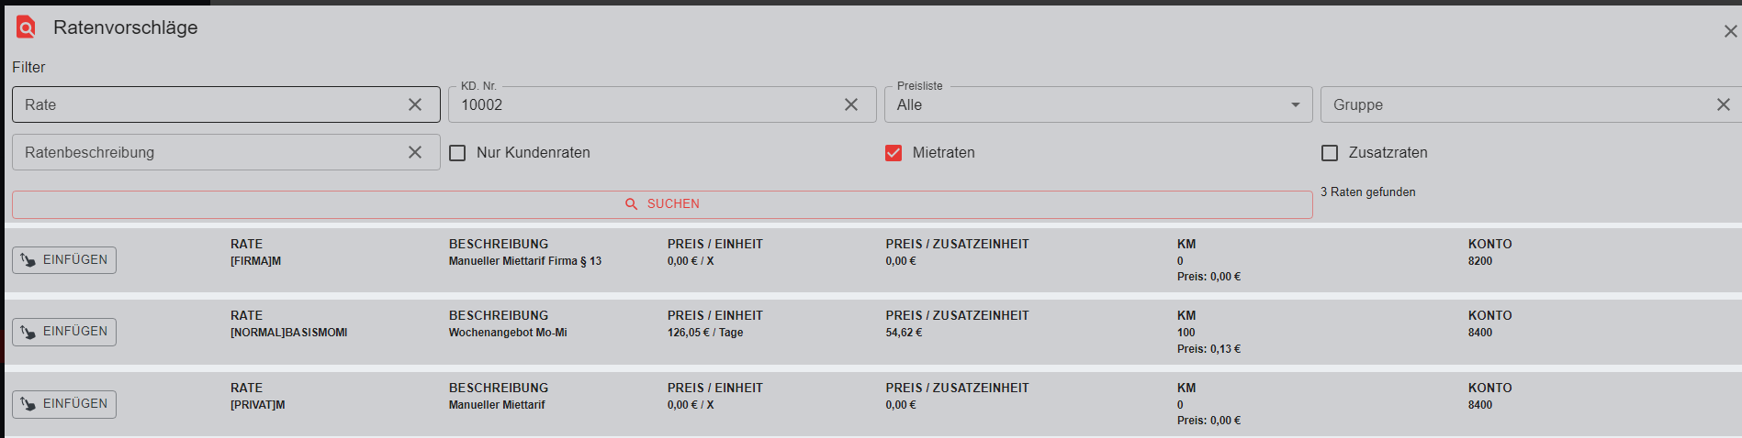
Task: Click the Preisliste dropdown arrow
Action: point(1295,105)
